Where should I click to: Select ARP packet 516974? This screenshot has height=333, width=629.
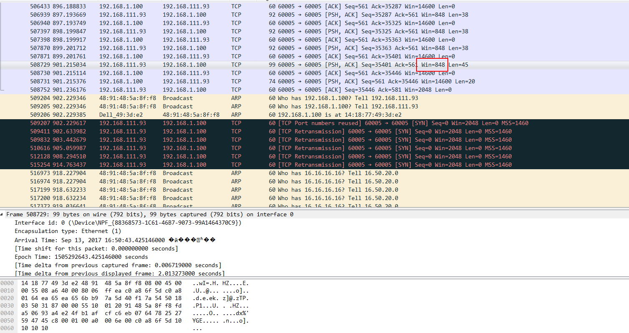tap(314, 181)
